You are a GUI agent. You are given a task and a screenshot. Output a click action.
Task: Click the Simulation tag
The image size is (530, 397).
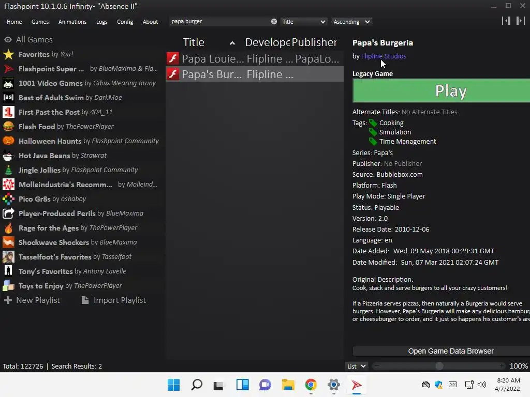pyautogui.click(x=395, y=132)
